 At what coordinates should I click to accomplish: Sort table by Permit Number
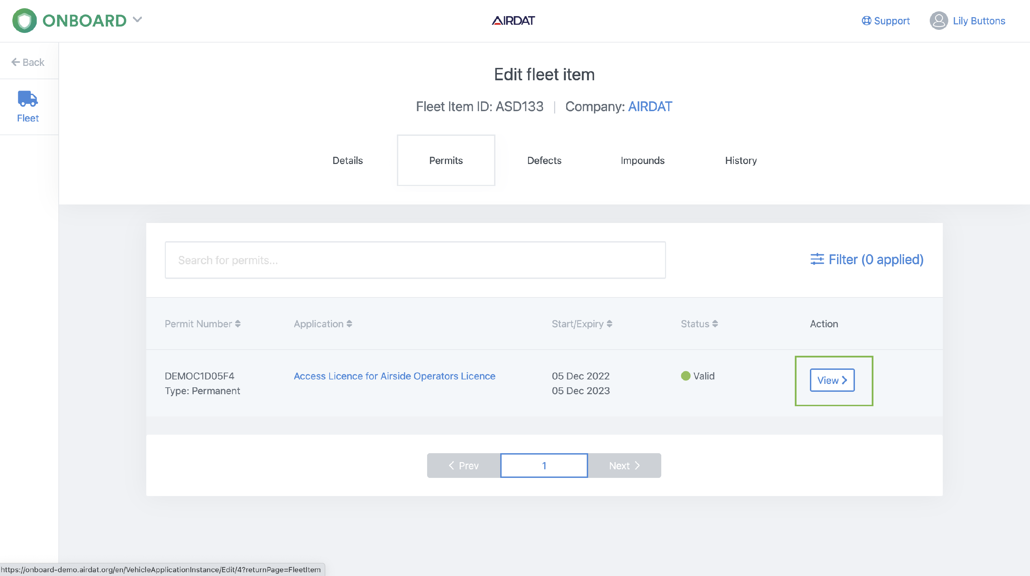tap(202, 324)
